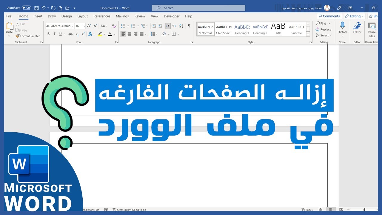Decrease font size with the shrink icon
Screen dimensions: 382x215
[95, 26]
